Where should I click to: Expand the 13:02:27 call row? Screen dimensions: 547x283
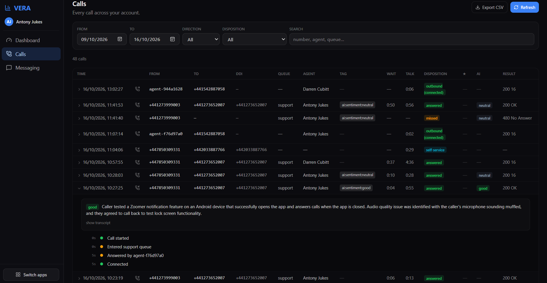[79, 89]
